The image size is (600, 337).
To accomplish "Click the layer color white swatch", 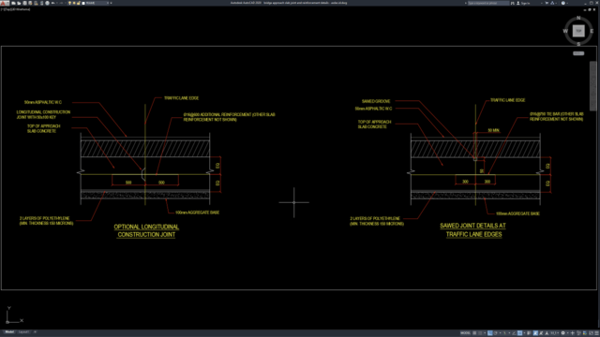I will click(83, 3).
